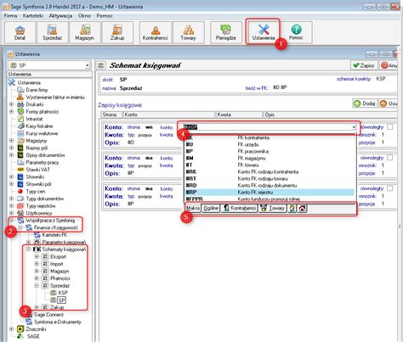
Task: Collapse the Schematy księgowań node
Action: coord(28,249)
